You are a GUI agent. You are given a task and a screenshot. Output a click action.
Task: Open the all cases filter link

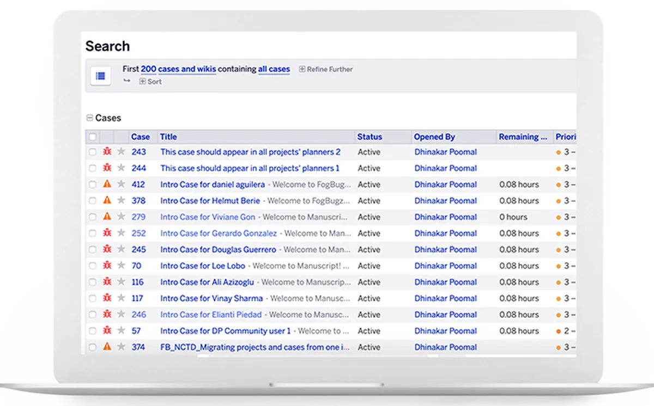pyautogui.click(x=274, y=69)
